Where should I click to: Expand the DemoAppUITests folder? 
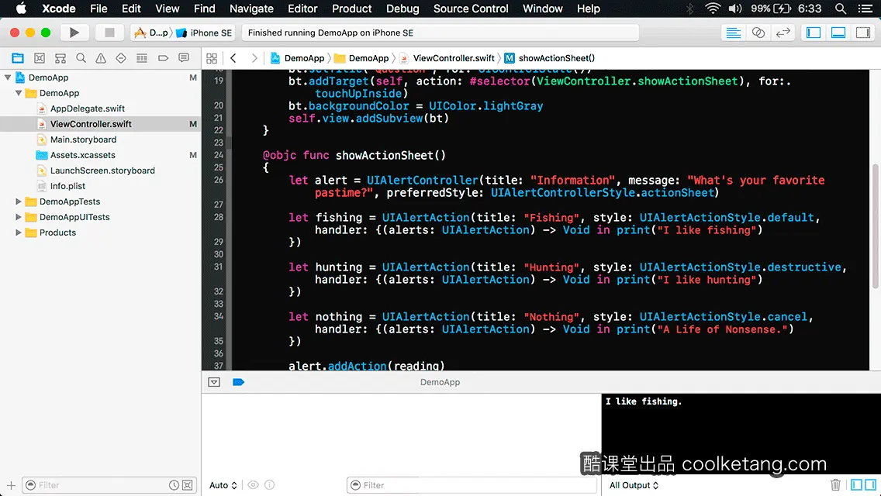pos(19,217)
